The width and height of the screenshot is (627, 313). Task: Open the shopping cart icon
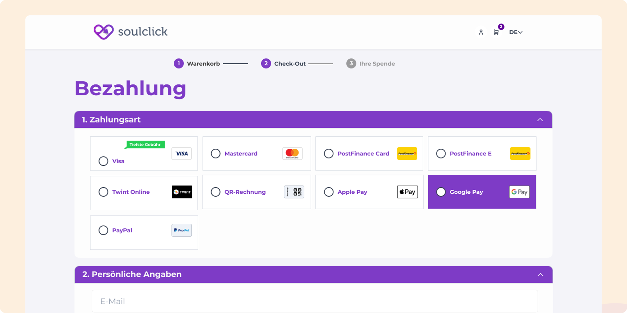(x=496, y=32)
